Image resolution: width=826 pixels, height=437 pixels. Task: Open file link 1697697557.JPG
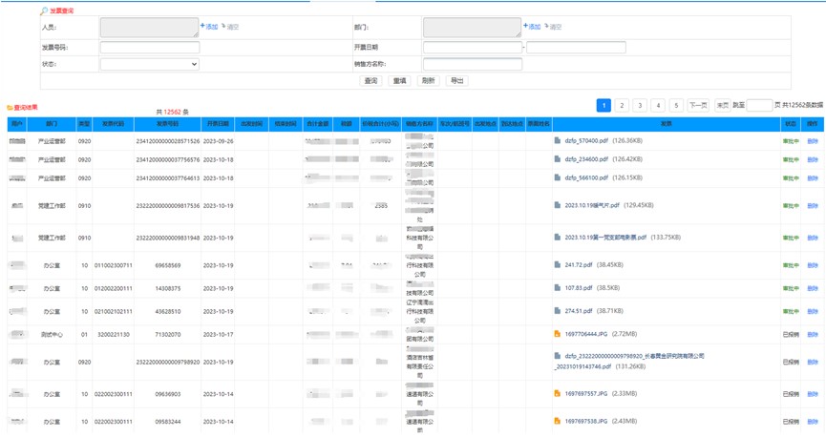(x=585, y=393)
